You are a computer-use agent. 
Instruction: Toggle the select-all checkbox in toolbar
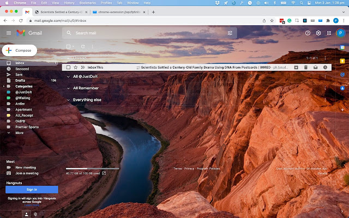[x=68, y=46]
